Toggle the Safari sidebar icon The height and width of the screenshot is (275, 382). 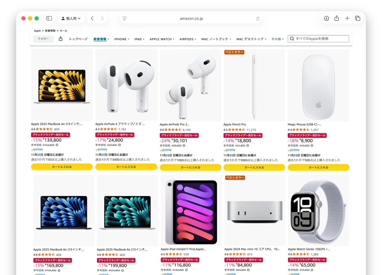click(49, 18)
